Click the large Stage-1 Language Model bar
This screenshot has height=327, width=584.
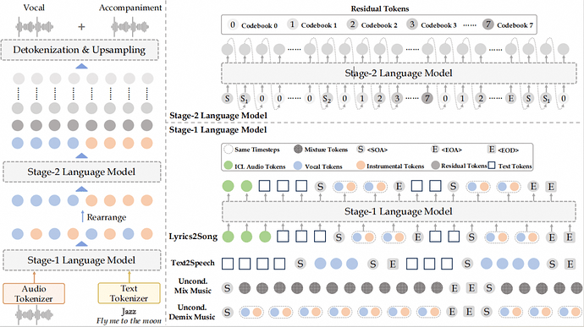(x=399, y=212)
